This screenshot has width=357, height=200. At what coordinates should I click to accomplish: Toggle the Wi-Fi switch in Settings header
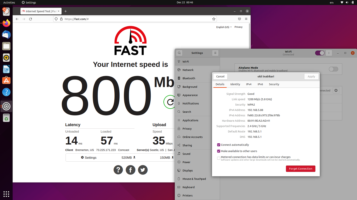click(x=320, y=53)
